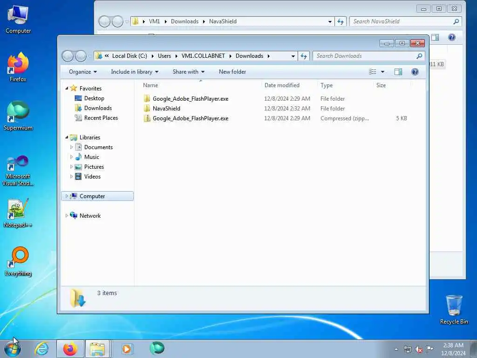Click the Windows Start button
Screen dimensions: 477x358
coord(13,349)
